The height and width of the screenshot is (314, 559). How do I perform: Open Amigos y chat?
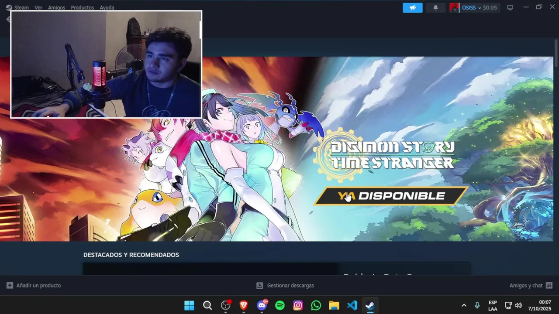click(526, 285)
